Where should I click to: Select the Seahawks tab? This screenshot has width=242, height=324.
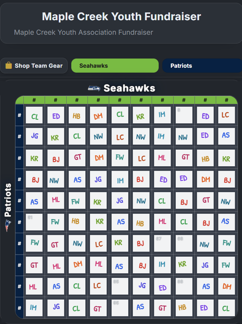[x=115, y=65]
